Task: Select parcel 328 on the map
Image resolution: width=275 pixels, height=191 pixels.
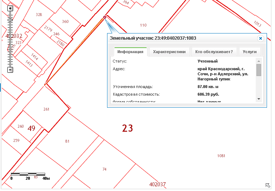Action: coord(39,15)
